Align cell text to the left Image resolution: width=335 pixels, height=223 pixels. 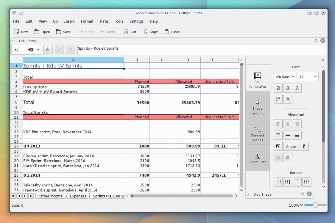point(278,124)
